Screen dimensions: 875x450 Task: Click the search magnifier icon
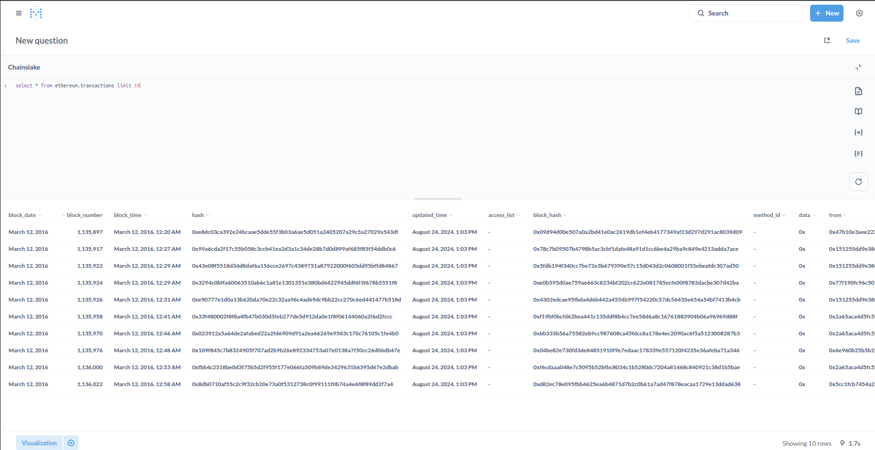click(x=701, y=13)
